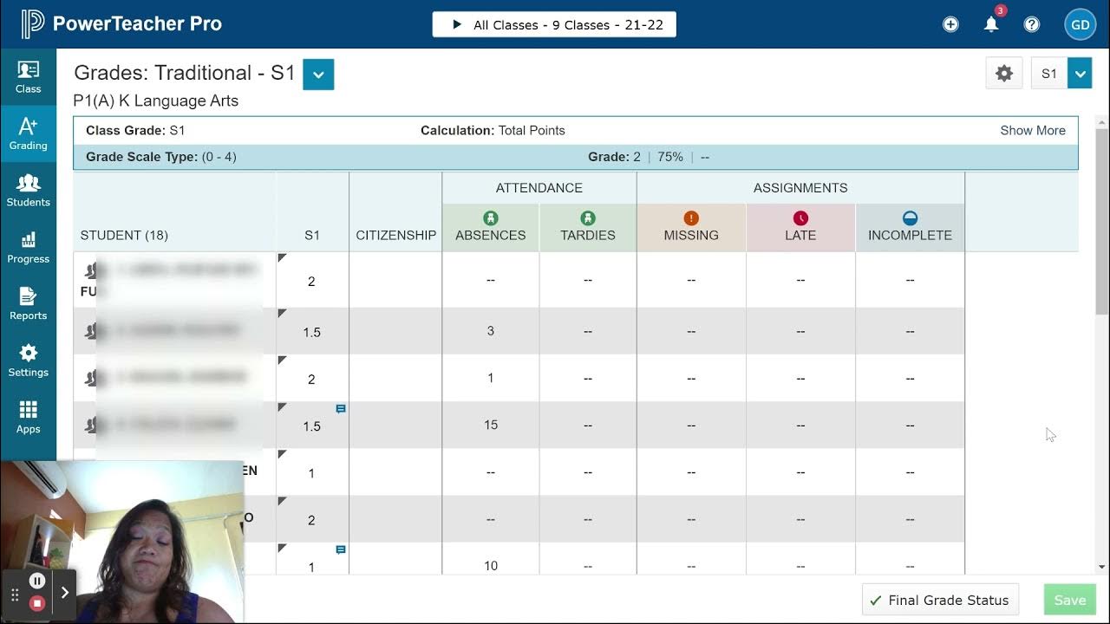
Task: Click the STUDENT (18) column header
Action: 124,235
